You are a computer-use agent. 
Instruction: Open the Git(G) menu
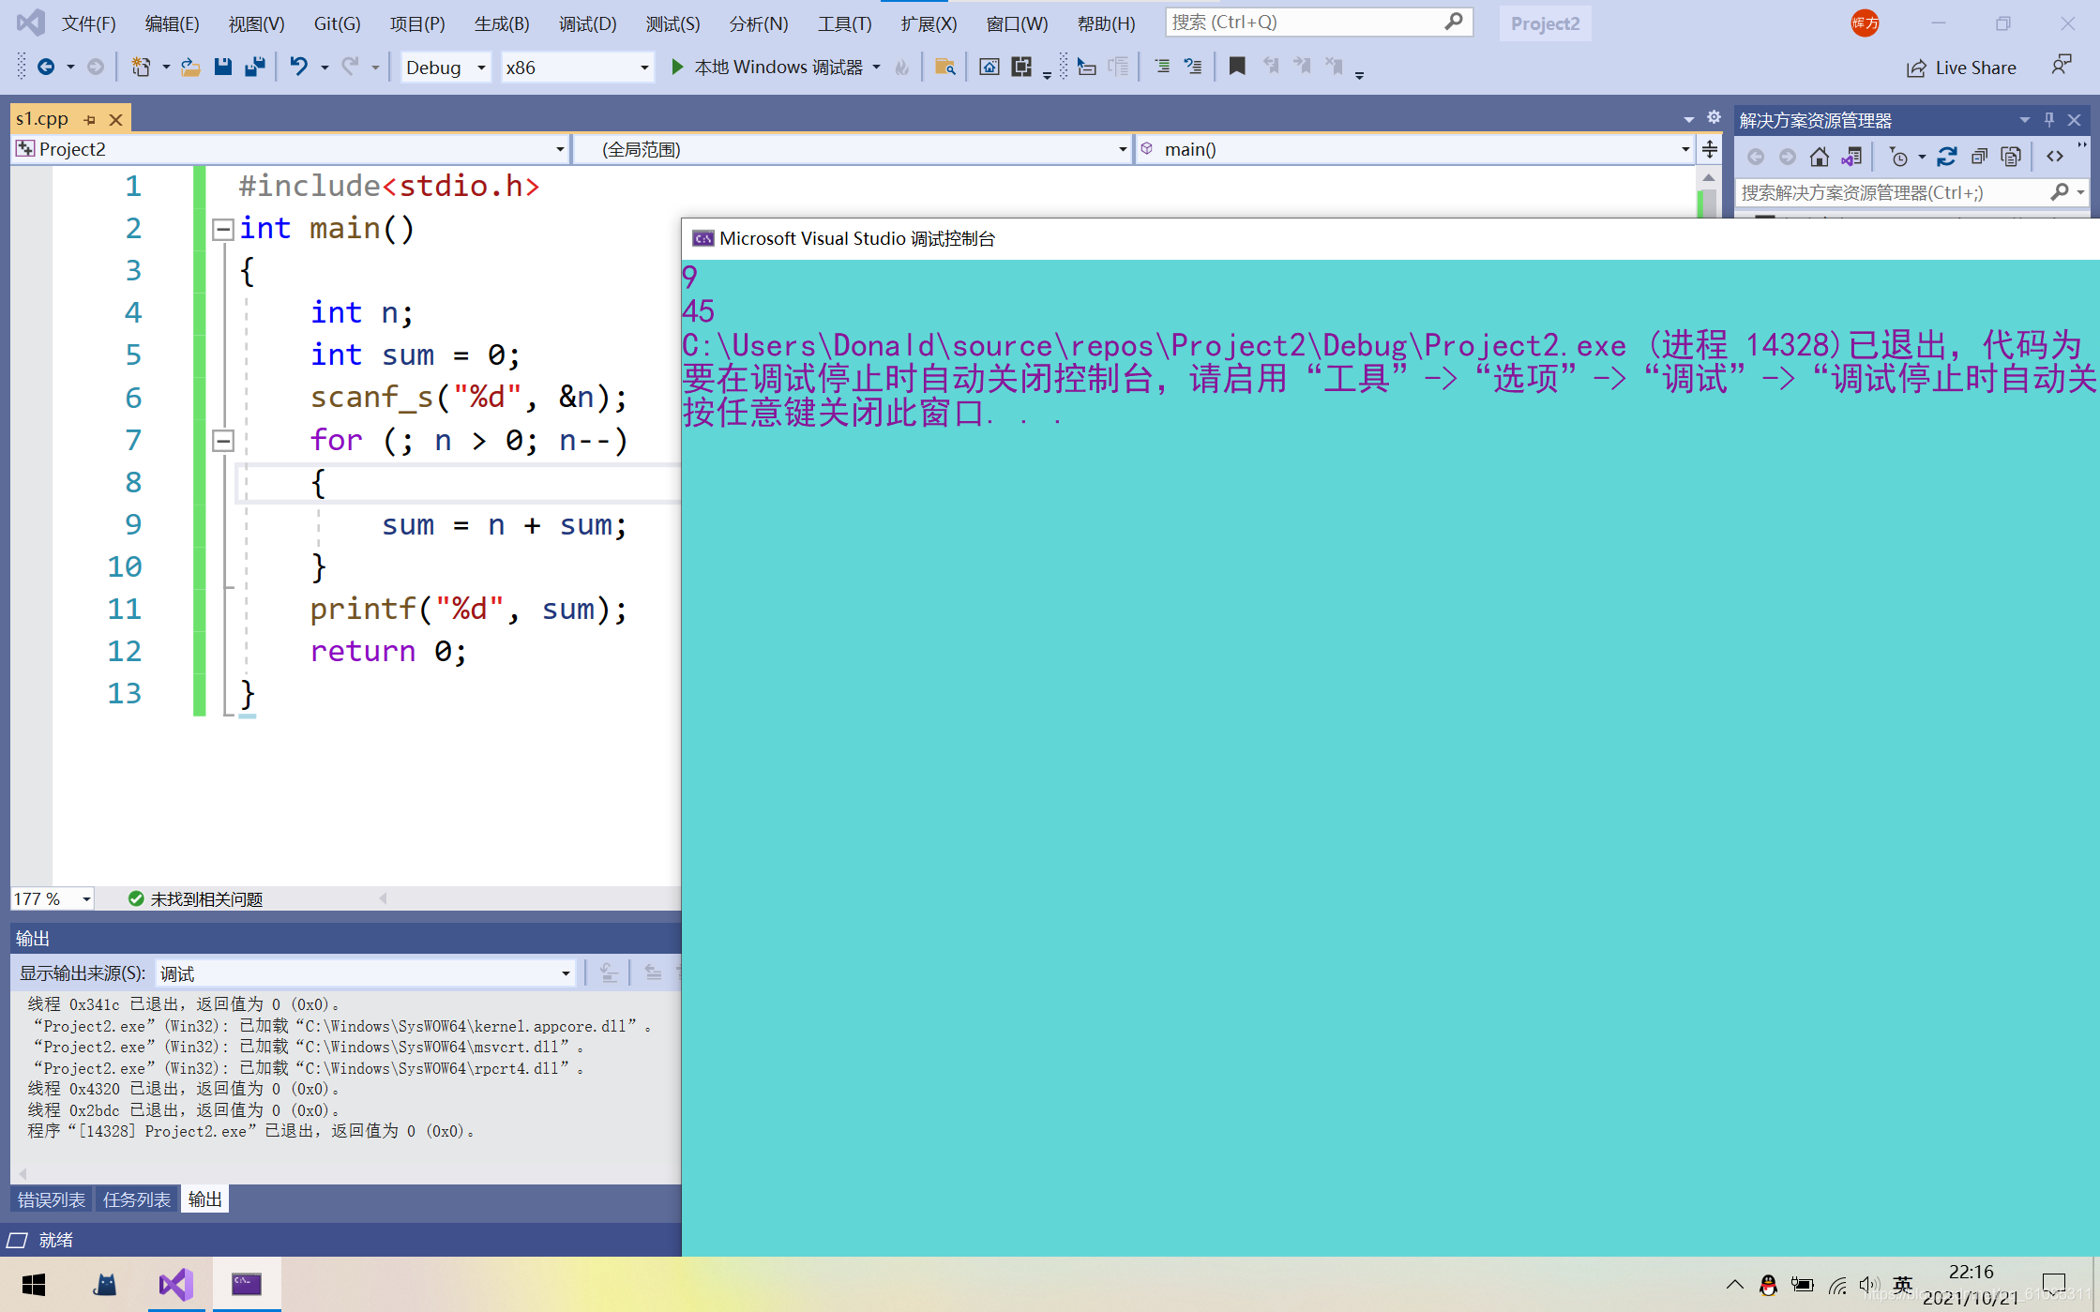(337, 23)
